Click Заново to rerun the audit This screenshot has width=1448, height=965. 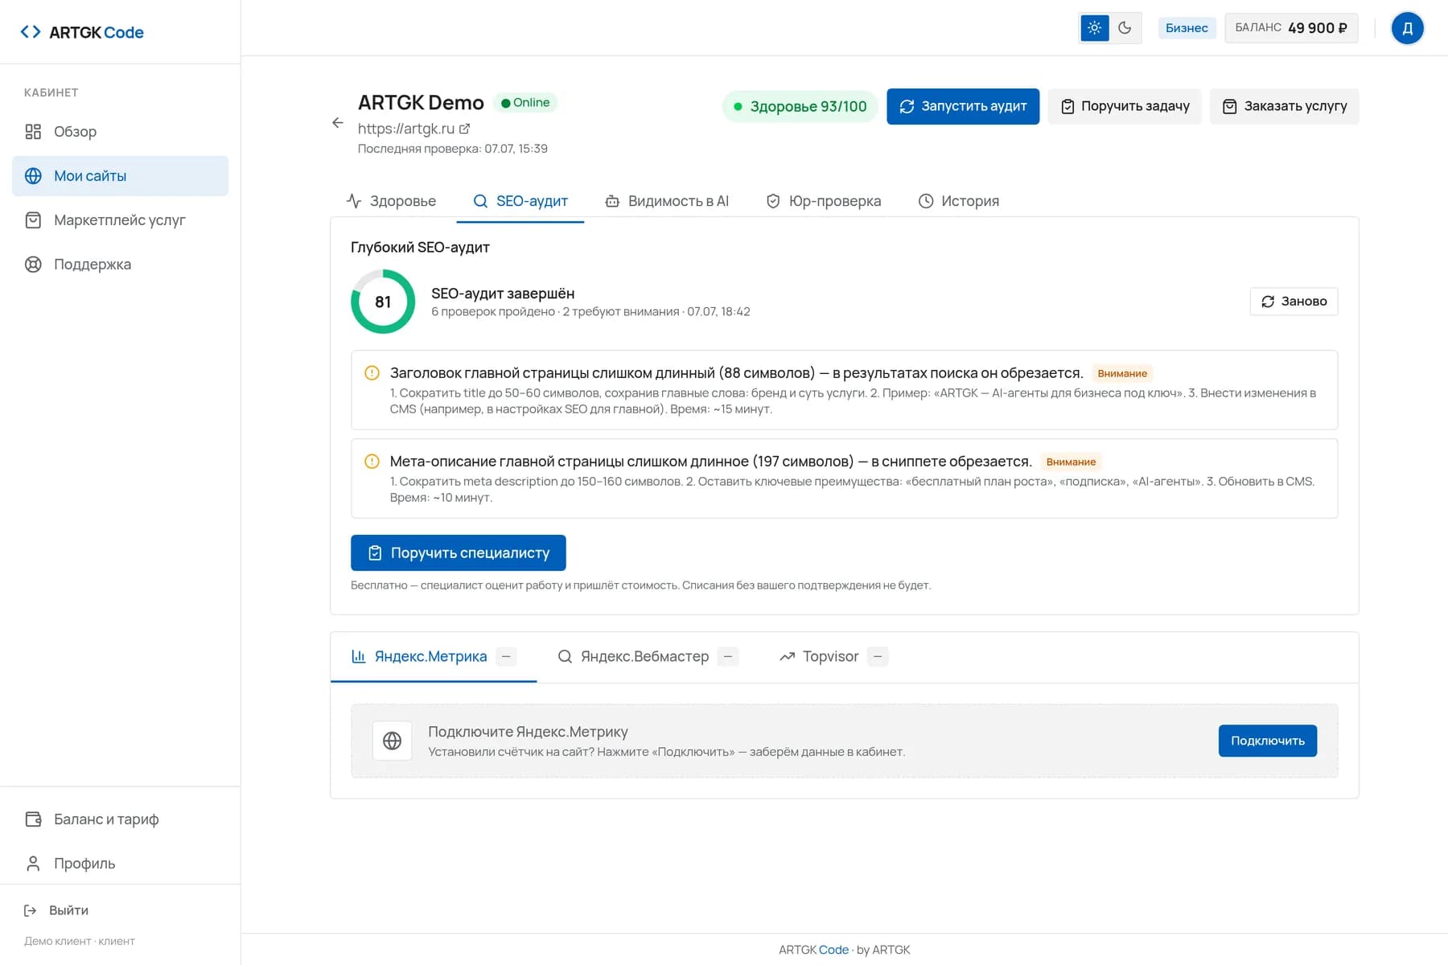[1294, 302]
